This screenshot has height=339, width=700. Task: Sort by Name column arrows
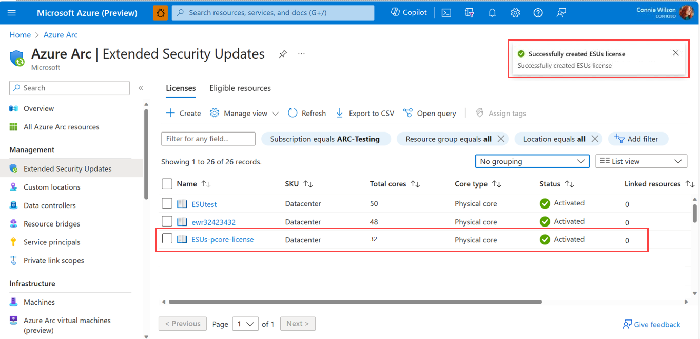(206, 184)
